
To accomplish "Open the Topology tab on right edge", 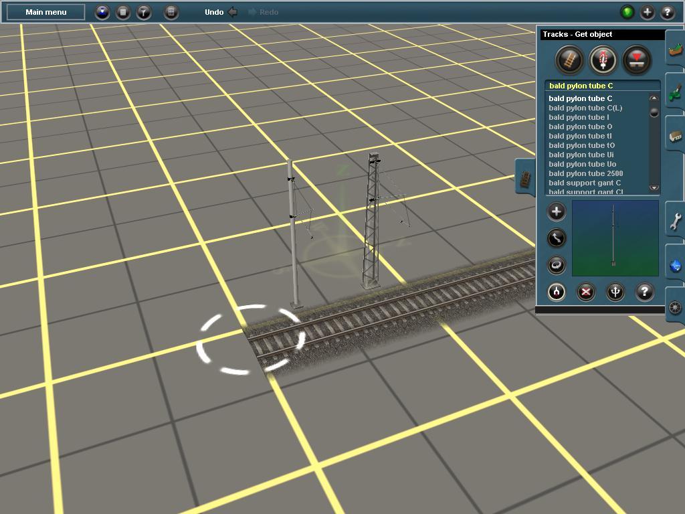I will tap(676, 49).
